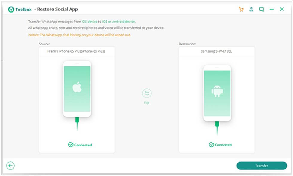Click the "iOS or Android device" link
293x176 pixels.
(x=118, y=22)
